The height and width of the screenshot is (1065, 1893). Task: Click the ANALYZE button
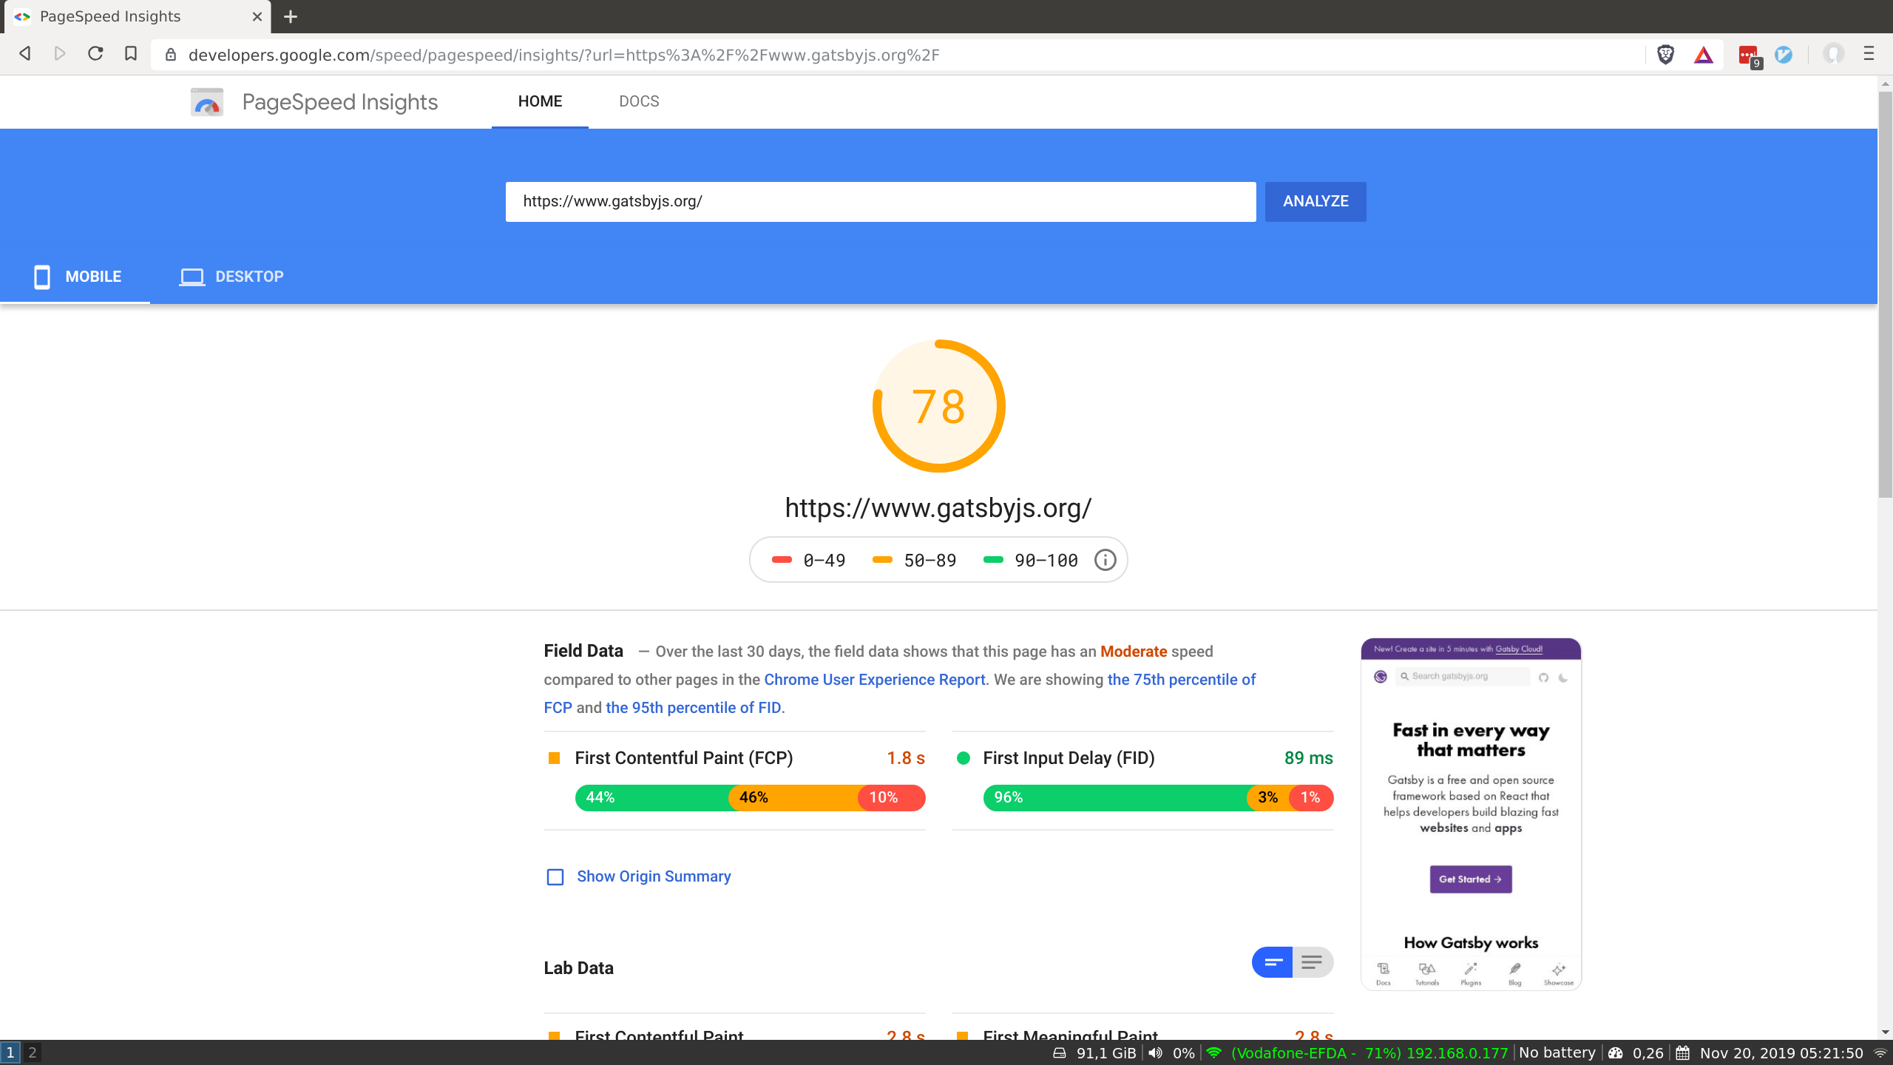pos(1315,201)
